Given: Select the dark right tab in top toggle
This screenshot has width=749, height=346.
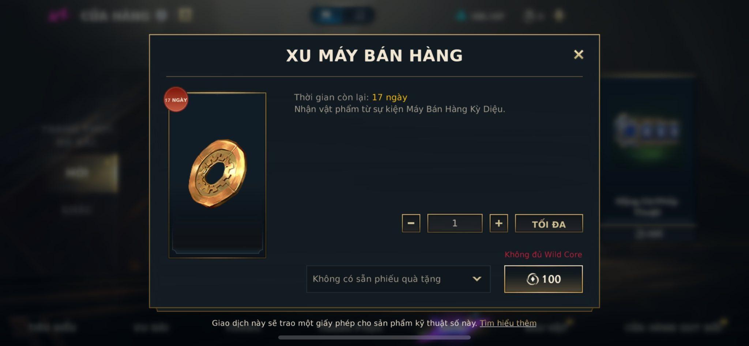Looking at the screenshot, I should click(x=359, y=15).
